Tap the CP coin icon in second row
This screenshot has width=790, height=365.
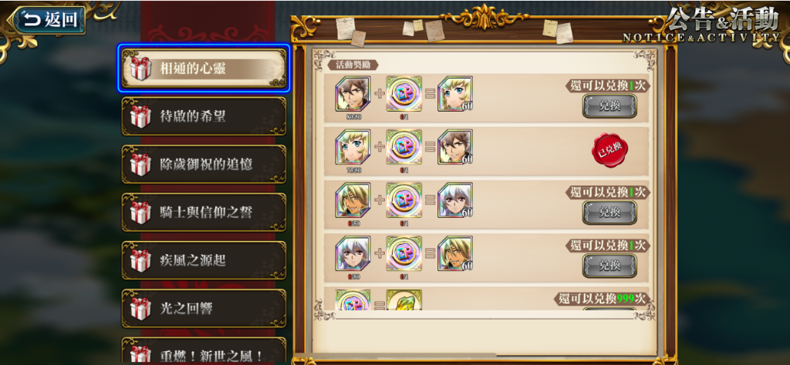pos(404,147)
